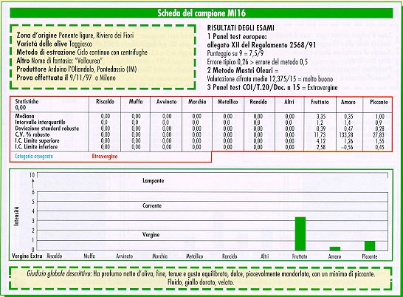Select the 'Corrente' chart zone label
This screenshot has height=297, width=403.
click(152, 205)
